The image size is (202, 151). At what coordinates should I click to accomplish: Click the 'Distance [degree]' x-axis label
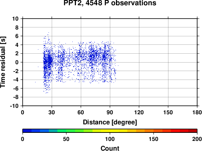point(110,122)
